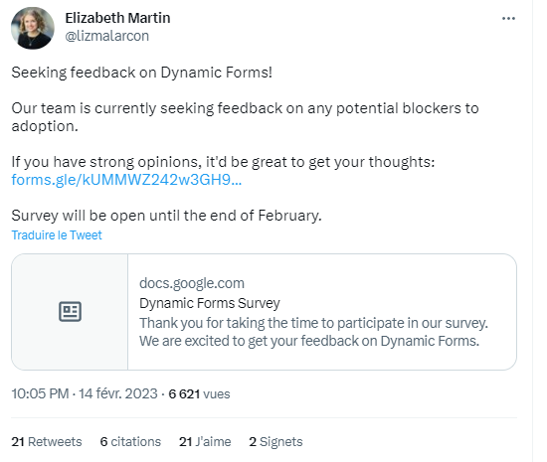The width and height of the screenshot is (547, 462).
Task: Click Traduire le Tweet
Action: [57, 235]
